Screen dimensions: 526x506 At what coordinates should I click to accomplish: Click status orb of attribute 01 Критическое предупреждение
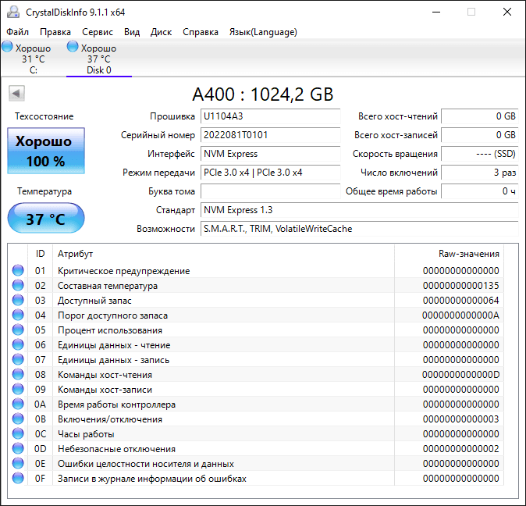[x=18, y=270]
